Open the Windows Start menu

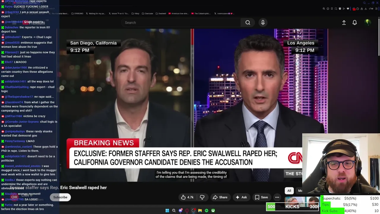pos(167,211)
